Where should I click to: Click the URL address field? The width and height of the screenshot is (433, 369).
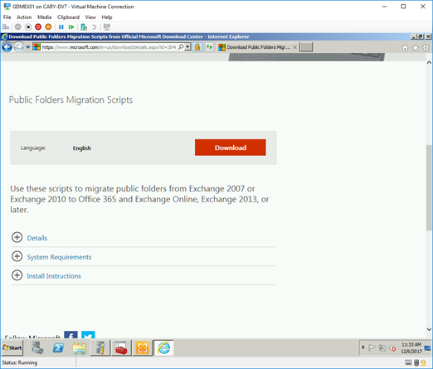[x=109, y=47]
